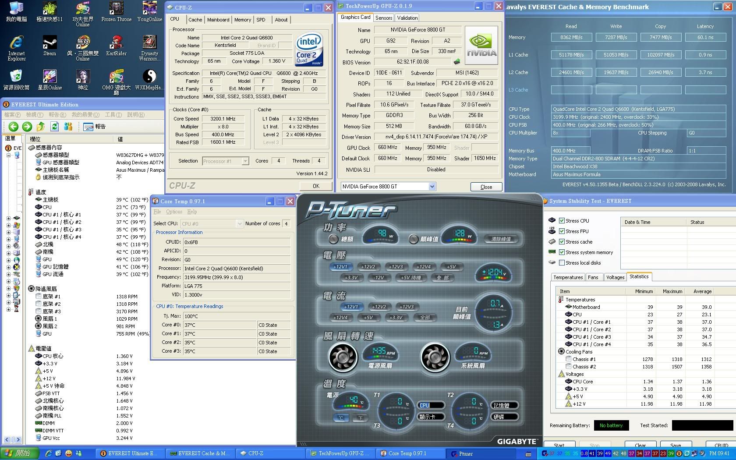
Task: Switch to the Mainboard tab in CPU-Z
Action: point(218,20)
